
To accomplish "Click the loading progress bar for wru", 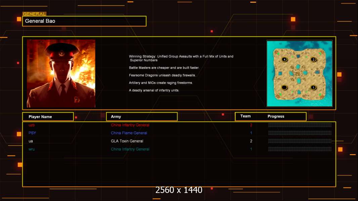I will (x=300, y=149).
